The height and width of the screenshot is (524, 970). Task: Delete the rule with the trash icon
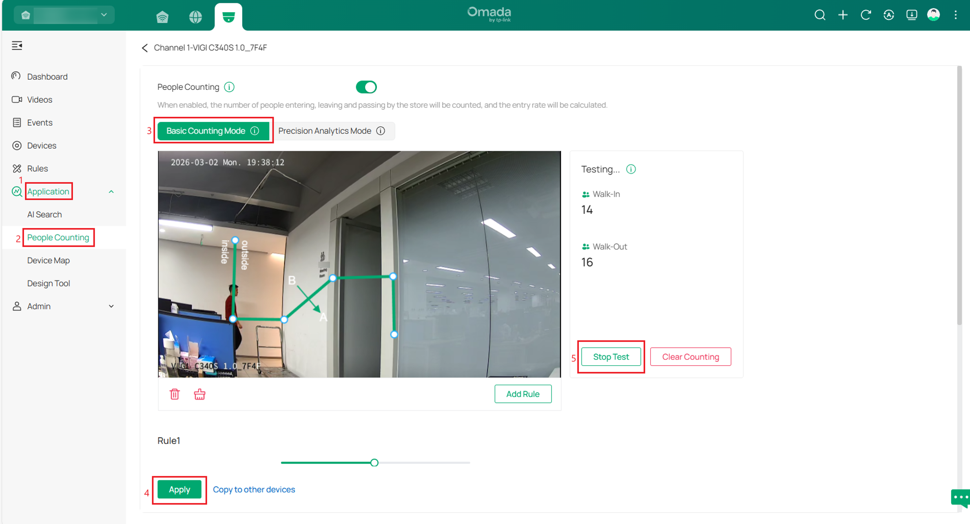pos(175,394)
